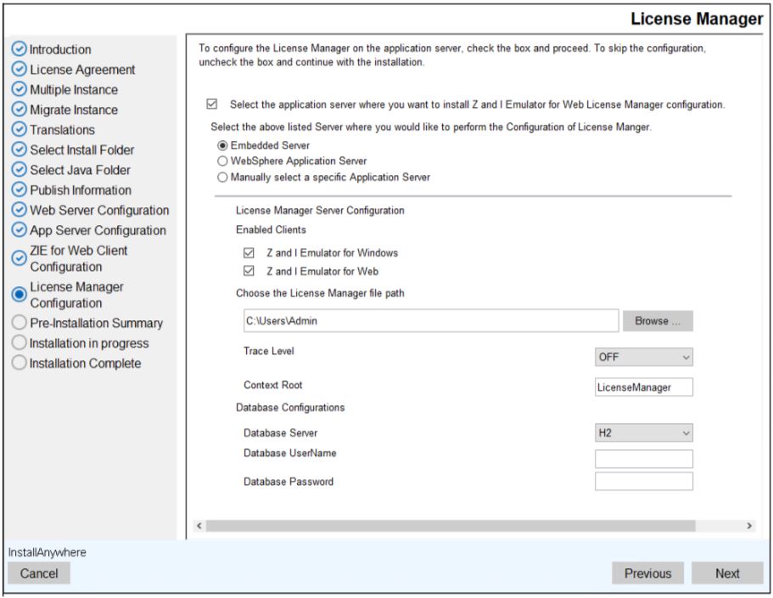Disable Z and I Emulator for Windows client

[x=249, y=253]
